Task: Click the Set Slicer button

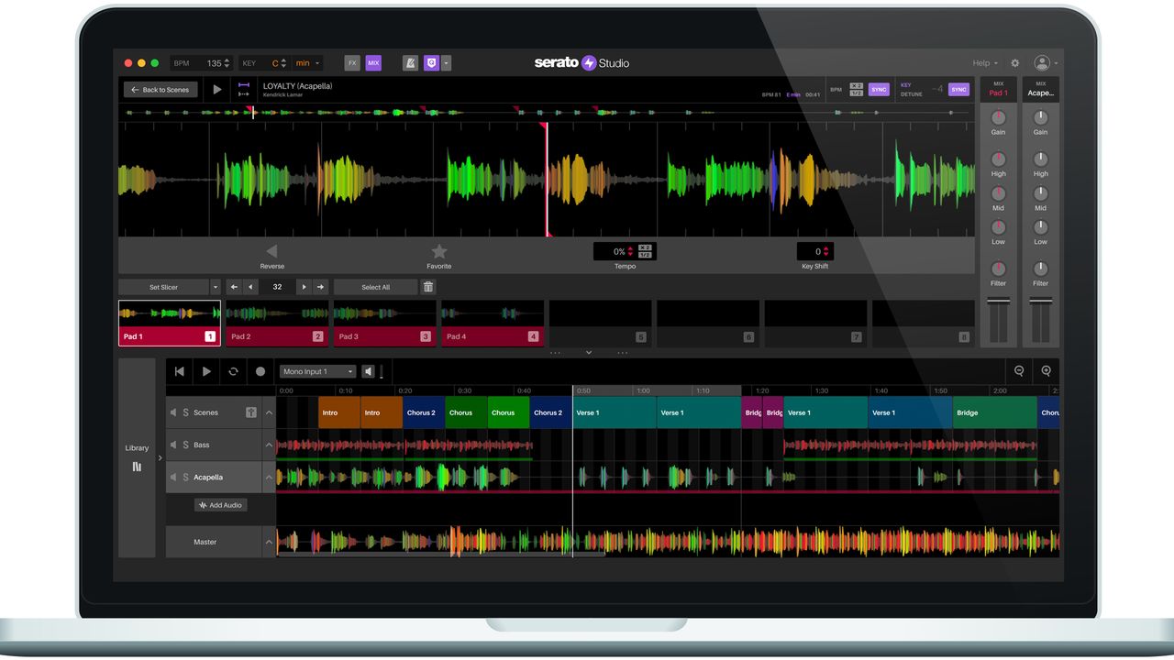Action: click(164, 287)
